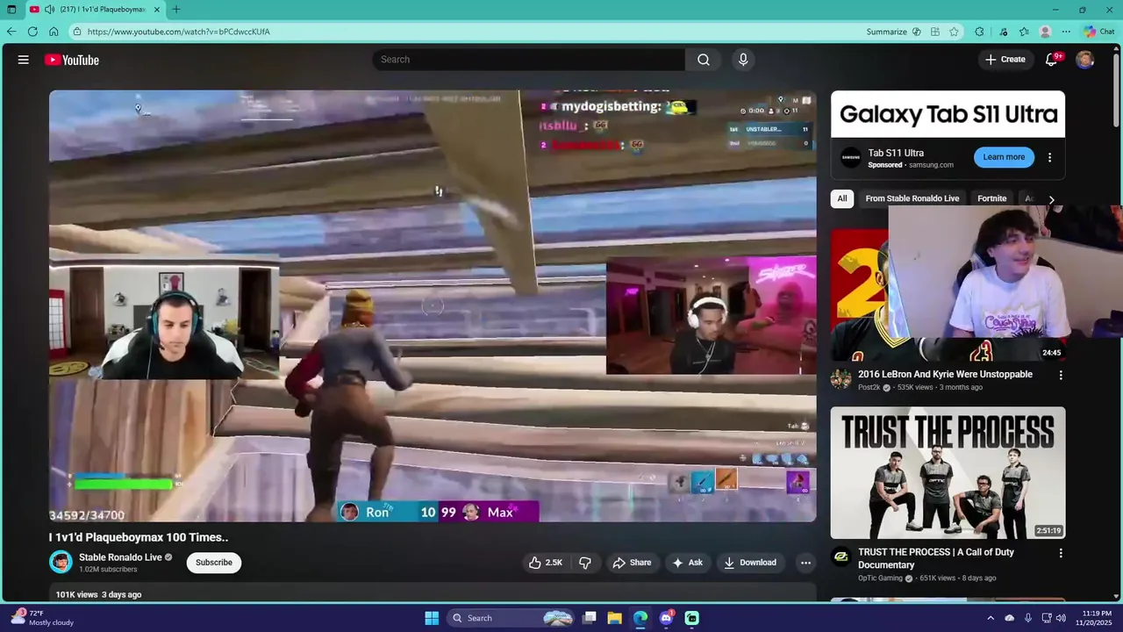Click the Ask button

coord(688,563)
